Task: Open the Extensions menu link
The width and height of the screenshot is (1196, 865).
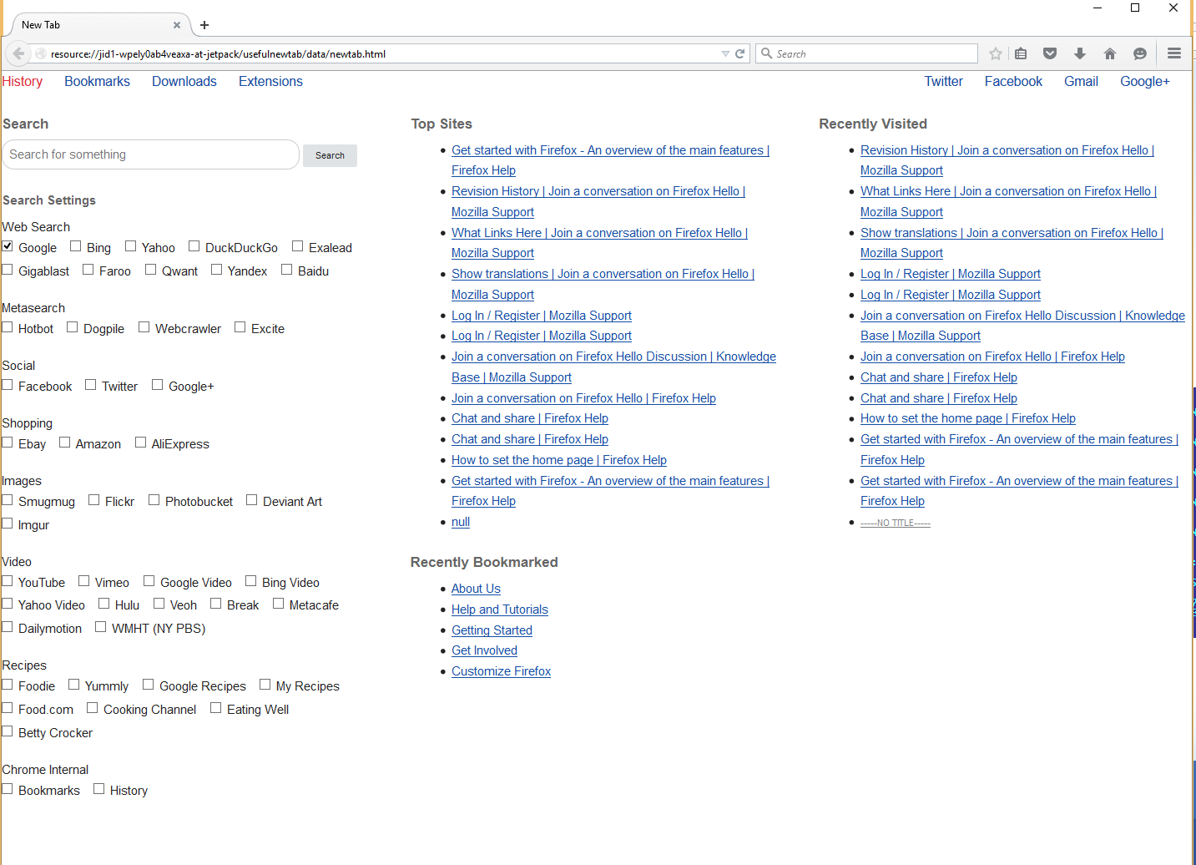Action: click(270, 81)
